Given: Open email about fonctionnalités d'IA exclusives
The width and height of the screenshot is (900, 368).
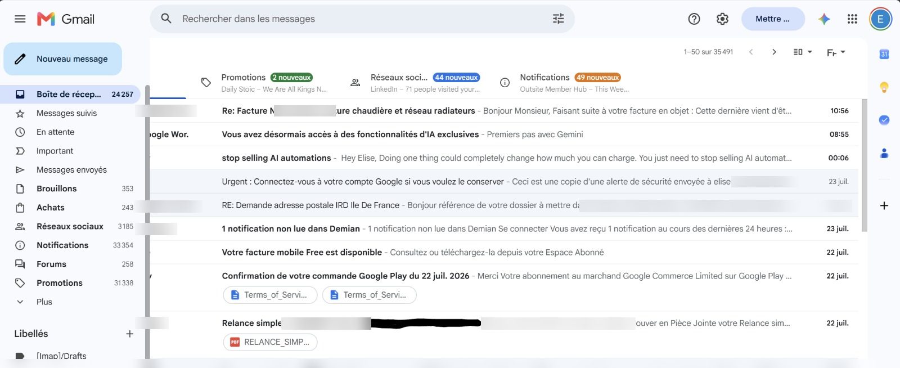Looking at the screenshot, I should [503, 134].
